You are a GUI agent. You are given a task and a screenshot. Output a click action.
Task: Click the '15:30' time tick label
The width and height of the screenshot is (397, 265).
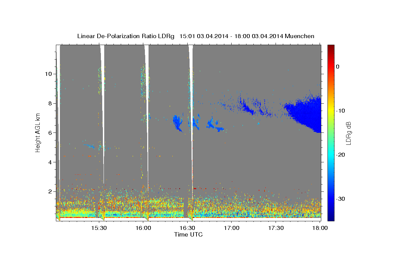coord(99,228)
